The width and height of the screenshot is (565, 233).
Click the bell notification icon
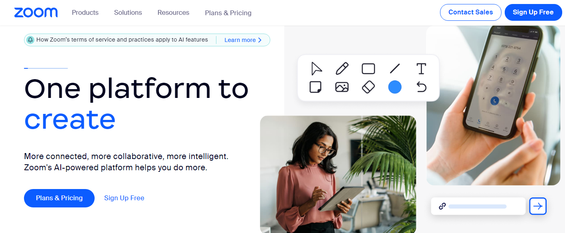pyautogui.click(x=30, y=40)
